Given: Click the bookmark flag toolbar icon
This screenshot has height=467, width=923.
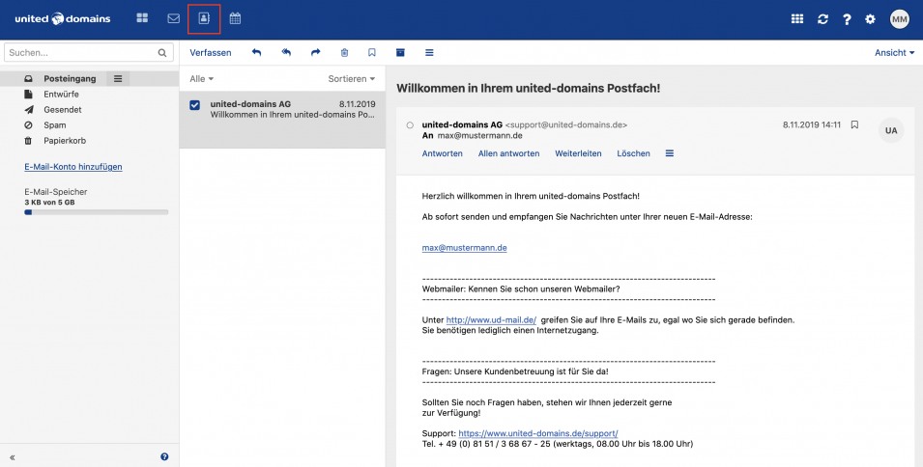Looking at the screenshot, I should click(371, 53).
